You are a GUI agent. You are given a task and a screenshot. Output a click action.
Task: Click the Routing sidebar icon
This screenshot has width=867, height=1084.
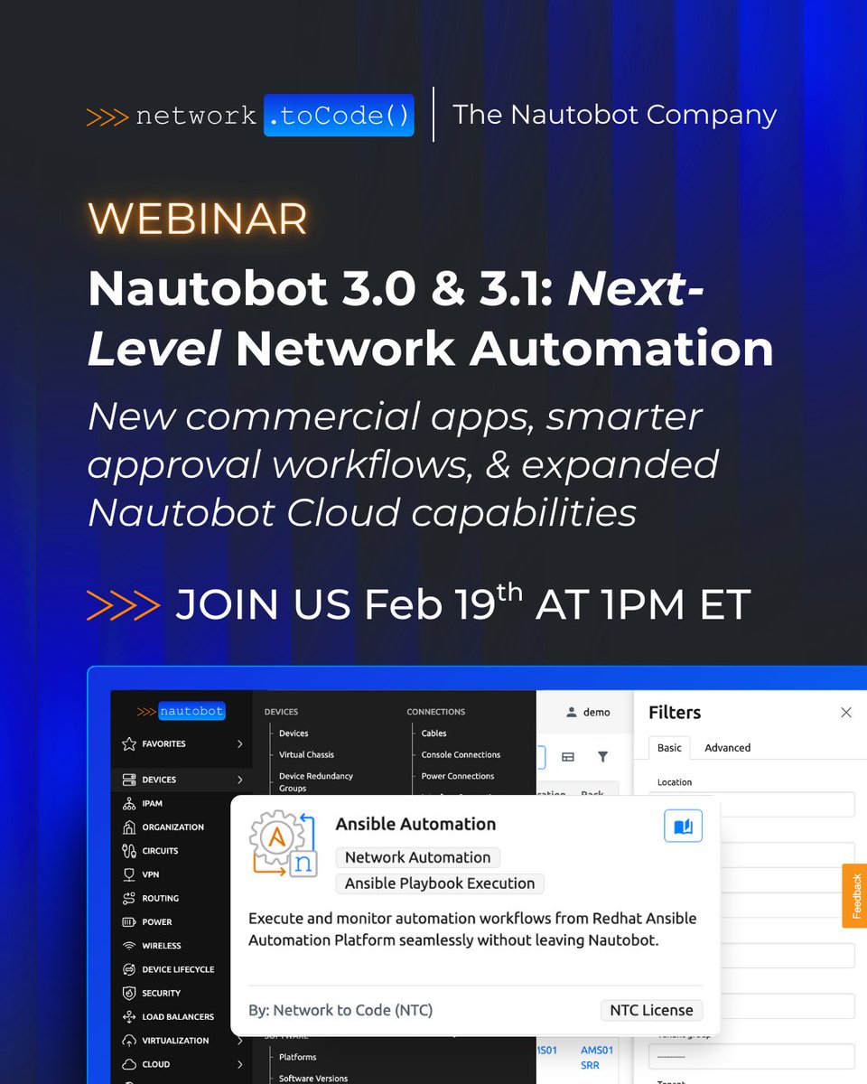click(x=128, y=898)
